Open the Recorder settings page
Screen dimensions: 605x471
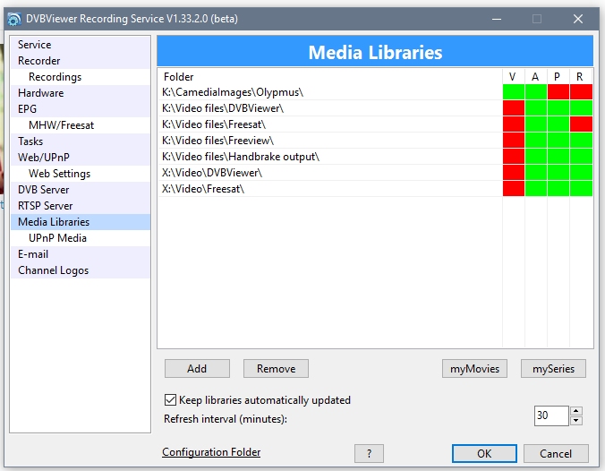pyautogui.click(x=81, y=61)
